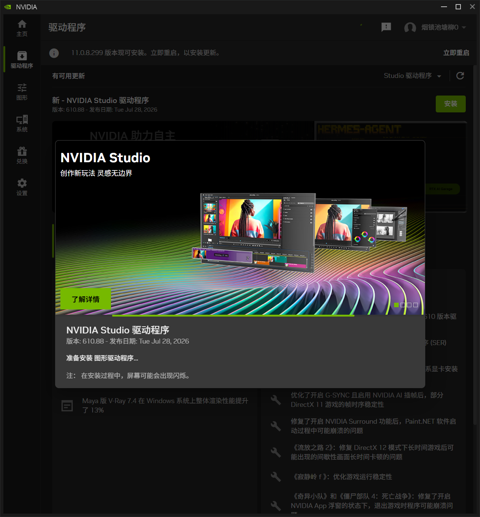Click the green 安装 install button

pos(451,104)
